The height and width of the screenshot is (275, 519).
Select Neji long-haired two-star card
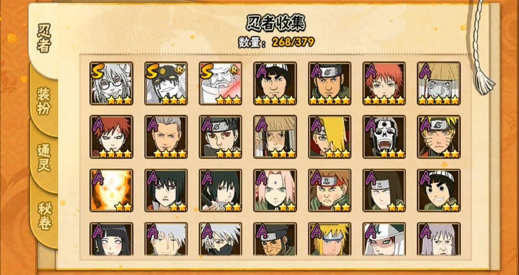[x=384, y=190]
